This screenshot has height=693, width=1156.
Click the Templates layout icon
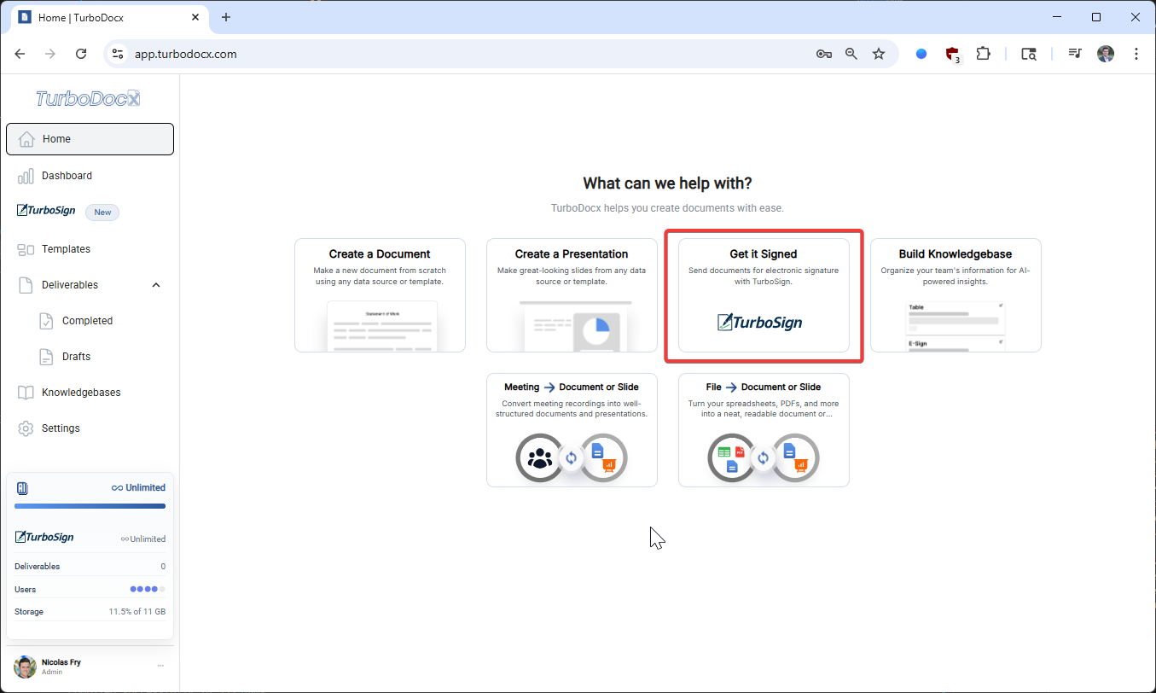coord(26,249)
